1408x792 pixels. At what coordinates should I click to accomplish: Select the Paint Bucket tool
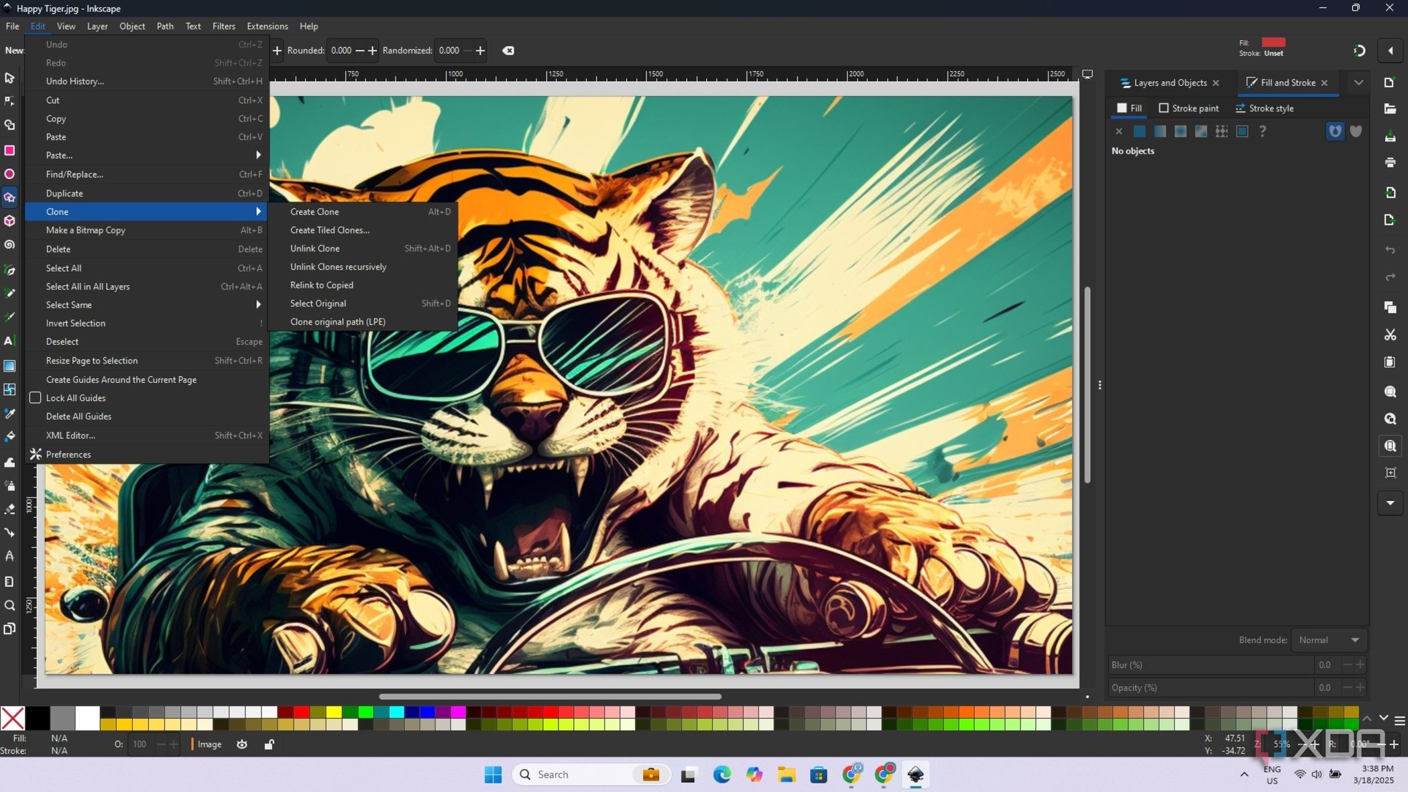coord(9,437)
